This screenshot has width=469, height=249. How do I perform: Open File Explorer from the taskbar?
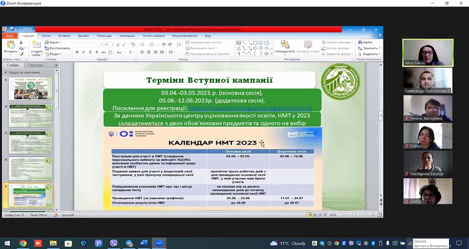[53, 243]
